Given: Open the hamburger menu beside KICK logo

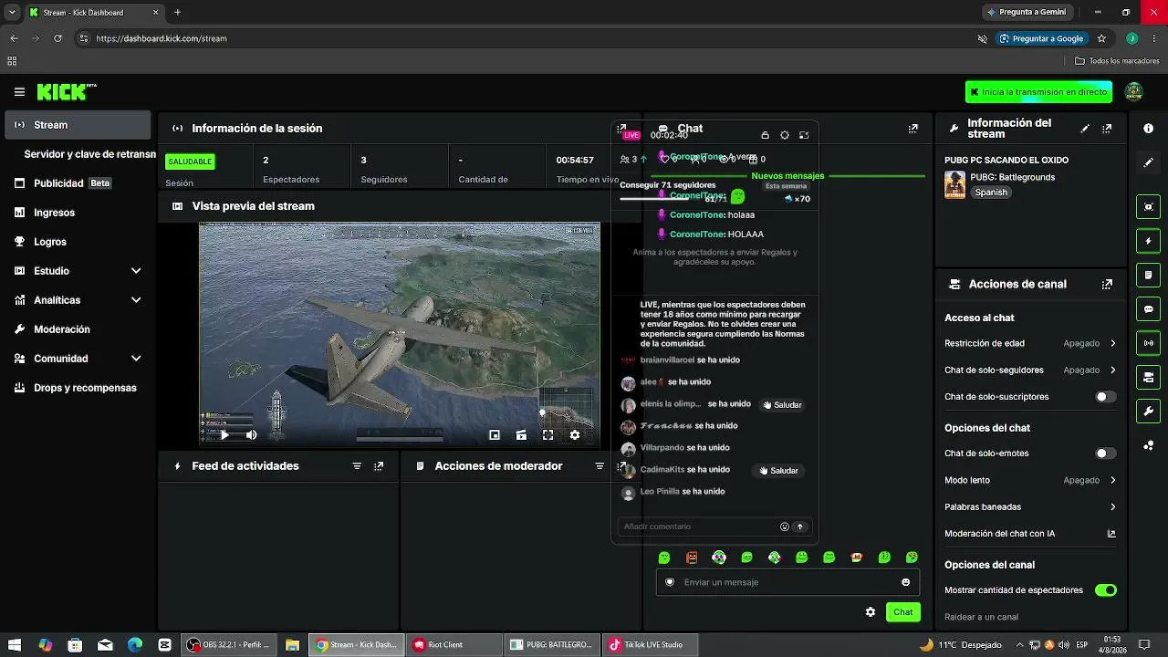Looking at the screenshot, I should click(x=19, y=92).
